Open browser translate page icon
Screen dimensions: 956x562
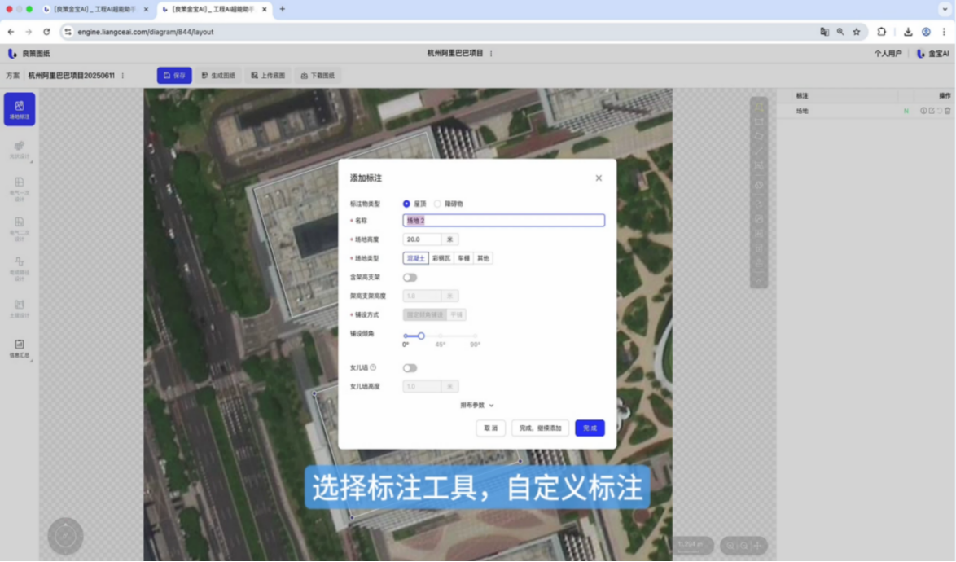coord(824,32)
